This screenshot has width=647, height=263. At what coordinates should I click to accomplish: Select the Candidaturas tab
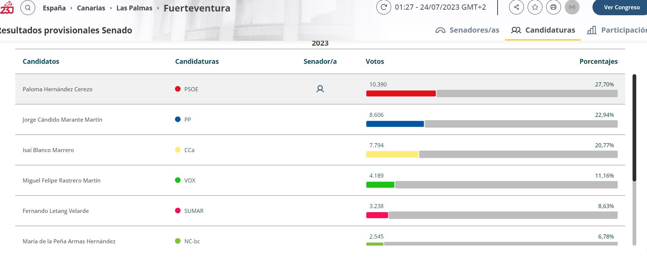(543, 30)
